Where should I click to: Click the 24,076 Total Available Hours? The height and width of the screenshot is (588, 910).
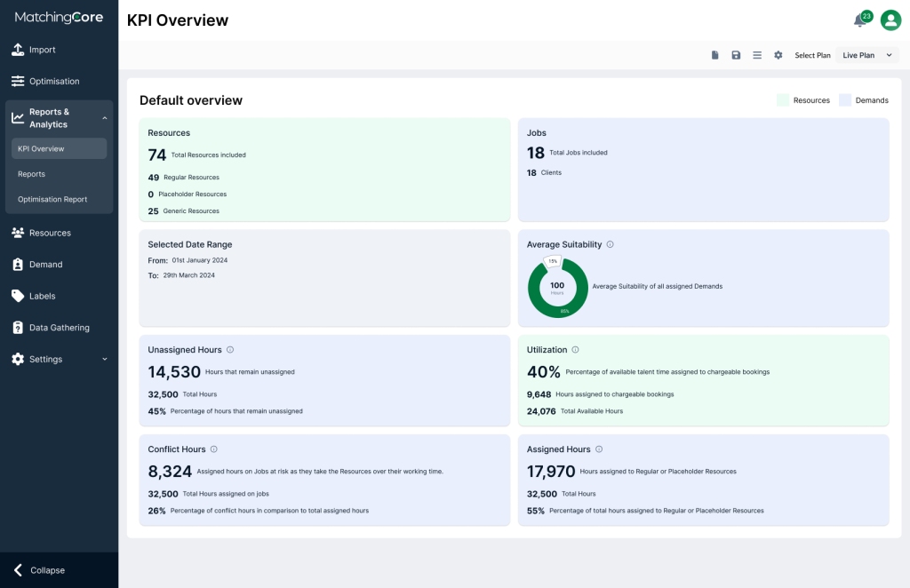[575, 411]
